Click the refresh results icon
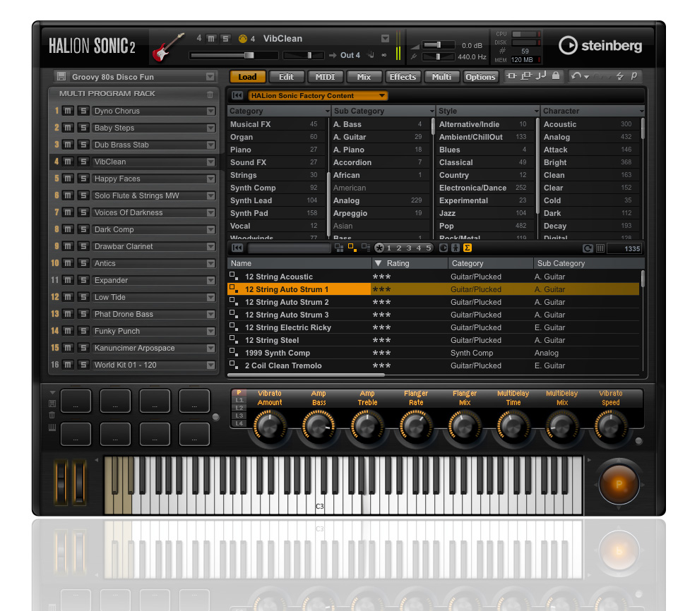 click(588, 248)
